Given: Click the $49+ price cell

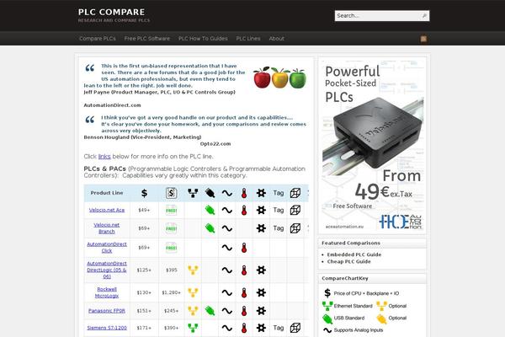Looking at the screenshot, I should click(x=144, y=210).
